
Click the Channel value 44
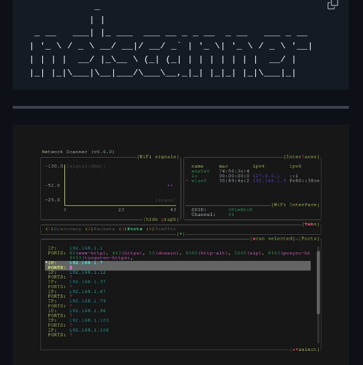click(x=231, y=215)
